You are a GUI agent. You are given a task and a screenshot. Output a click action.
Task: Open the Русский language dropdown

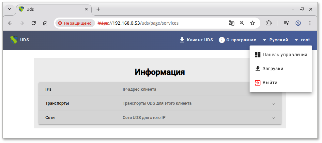[275, 40]
